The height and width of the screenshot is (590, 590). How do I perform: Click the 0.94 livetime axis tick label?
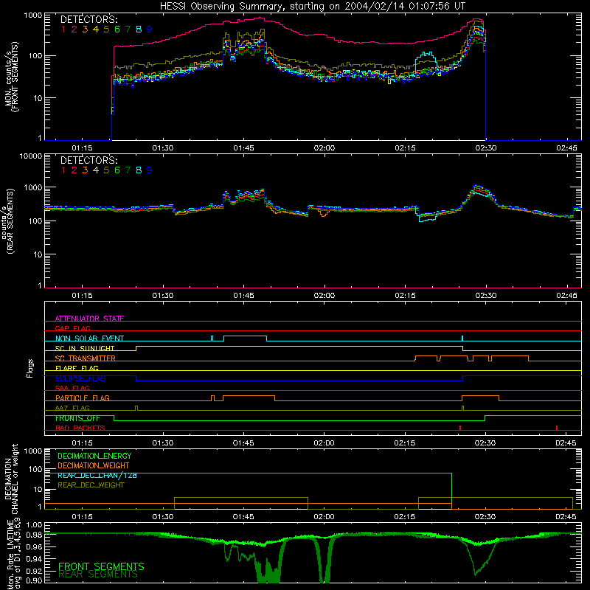[35, 559]
